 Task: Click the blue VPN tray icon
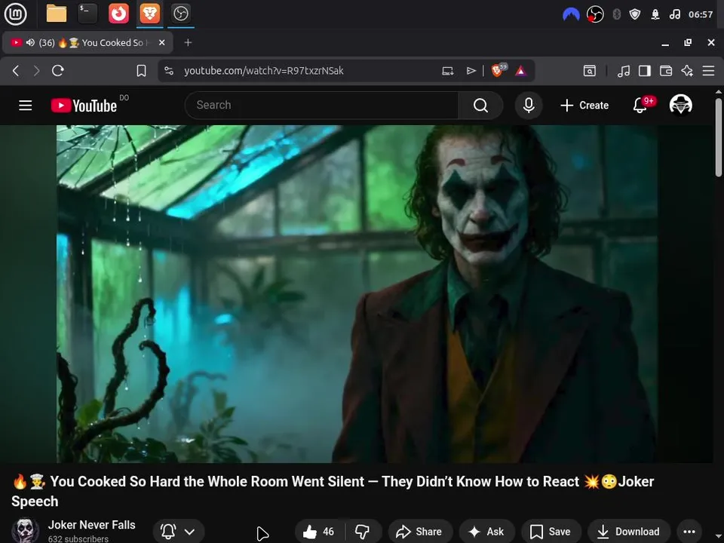point(571,14)
